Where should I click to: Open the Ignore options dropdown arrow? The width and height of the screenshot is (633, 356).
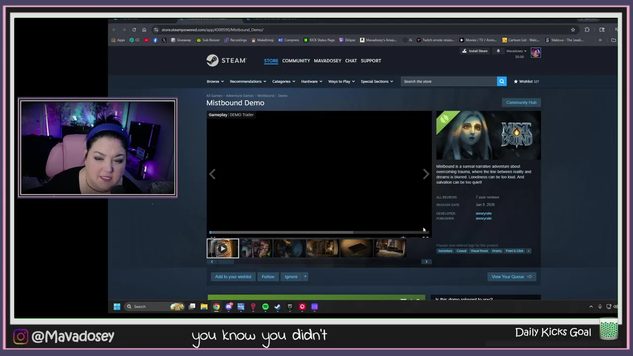[x=305, y=277]
